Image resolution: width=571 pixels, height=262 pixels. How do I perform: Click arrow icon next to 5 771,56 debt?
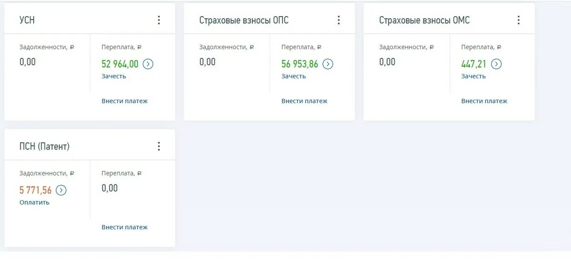(x=61, y=190)
